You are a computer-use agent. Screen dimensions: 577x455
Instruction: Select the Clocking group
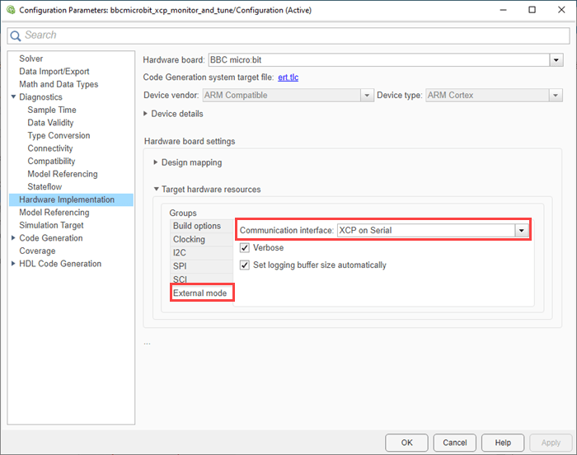(x=201, y=239)
